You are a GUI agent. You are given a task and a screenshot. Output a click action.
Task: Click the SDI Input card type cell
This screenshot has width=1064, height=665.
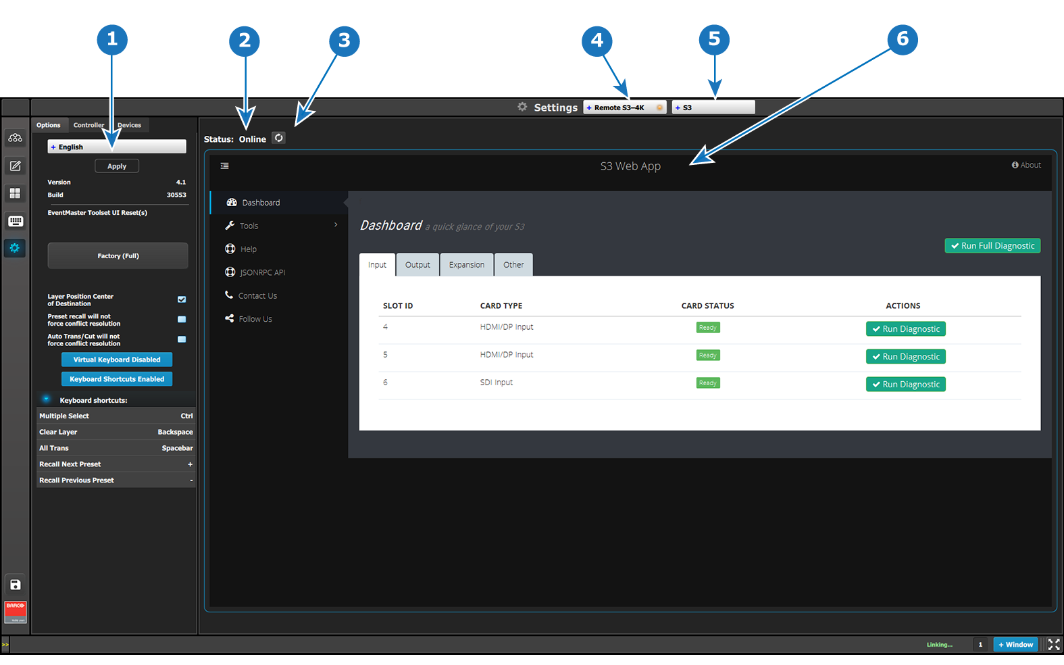click(x=497, y=383)
